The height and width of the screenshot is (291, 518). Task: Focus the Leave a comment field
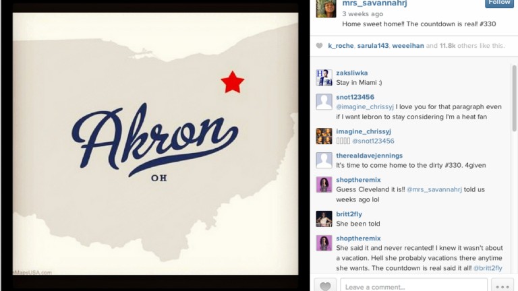[413, 286]
